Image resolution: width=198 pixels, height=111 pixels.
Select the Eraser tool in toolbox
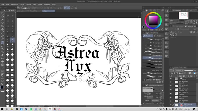[x=2, y=55]
